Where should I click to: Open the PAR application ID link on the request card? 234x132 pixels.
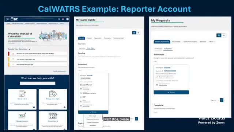[x=170, y=71]
